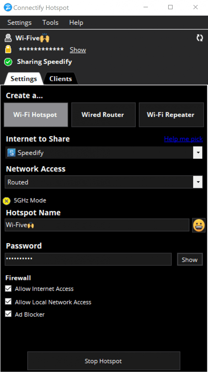The height and width of the screenshot is (372, 208).
Task: Open the Help menu
Action: 76,23
